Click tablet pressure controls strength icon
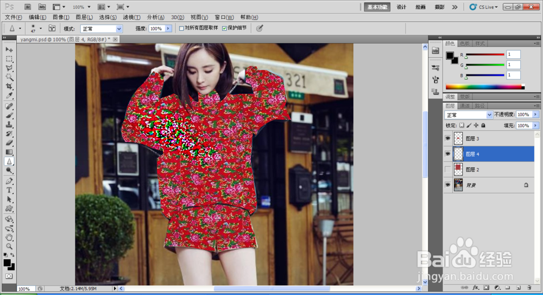This screenshot has width=543, height=295. (260, 28)
